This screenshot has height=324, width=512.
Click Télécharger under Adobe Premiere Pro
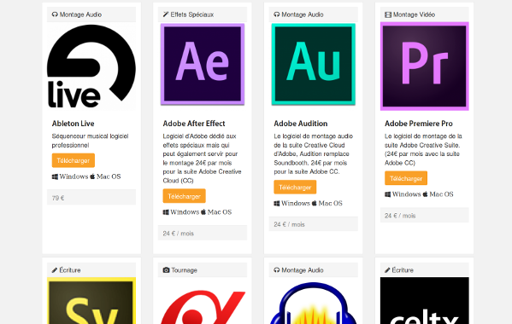tap(406, 178)
